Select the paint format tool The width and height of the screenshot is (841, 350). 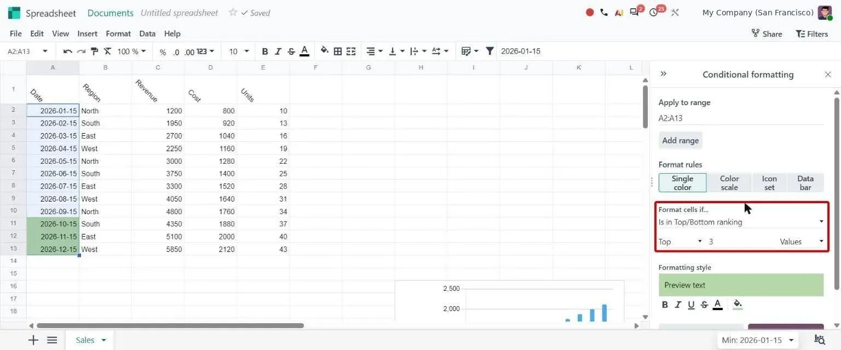tap(94, 51)
